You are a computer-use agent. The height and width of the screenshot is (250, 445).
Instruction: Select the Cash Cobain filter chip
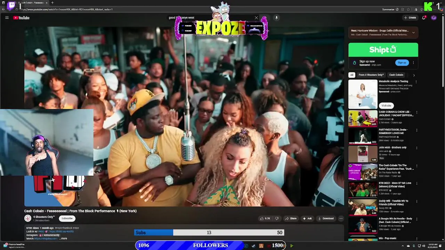tap(396, 75)
